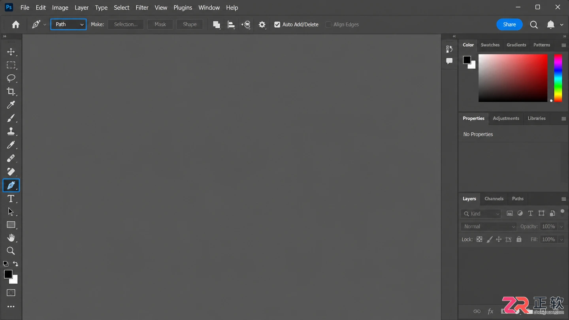Image resolution: width=569 pixels, height=320 pixels.
Task: Toggle Auto Add/Delete checkbox
Action: click(277, 24)
